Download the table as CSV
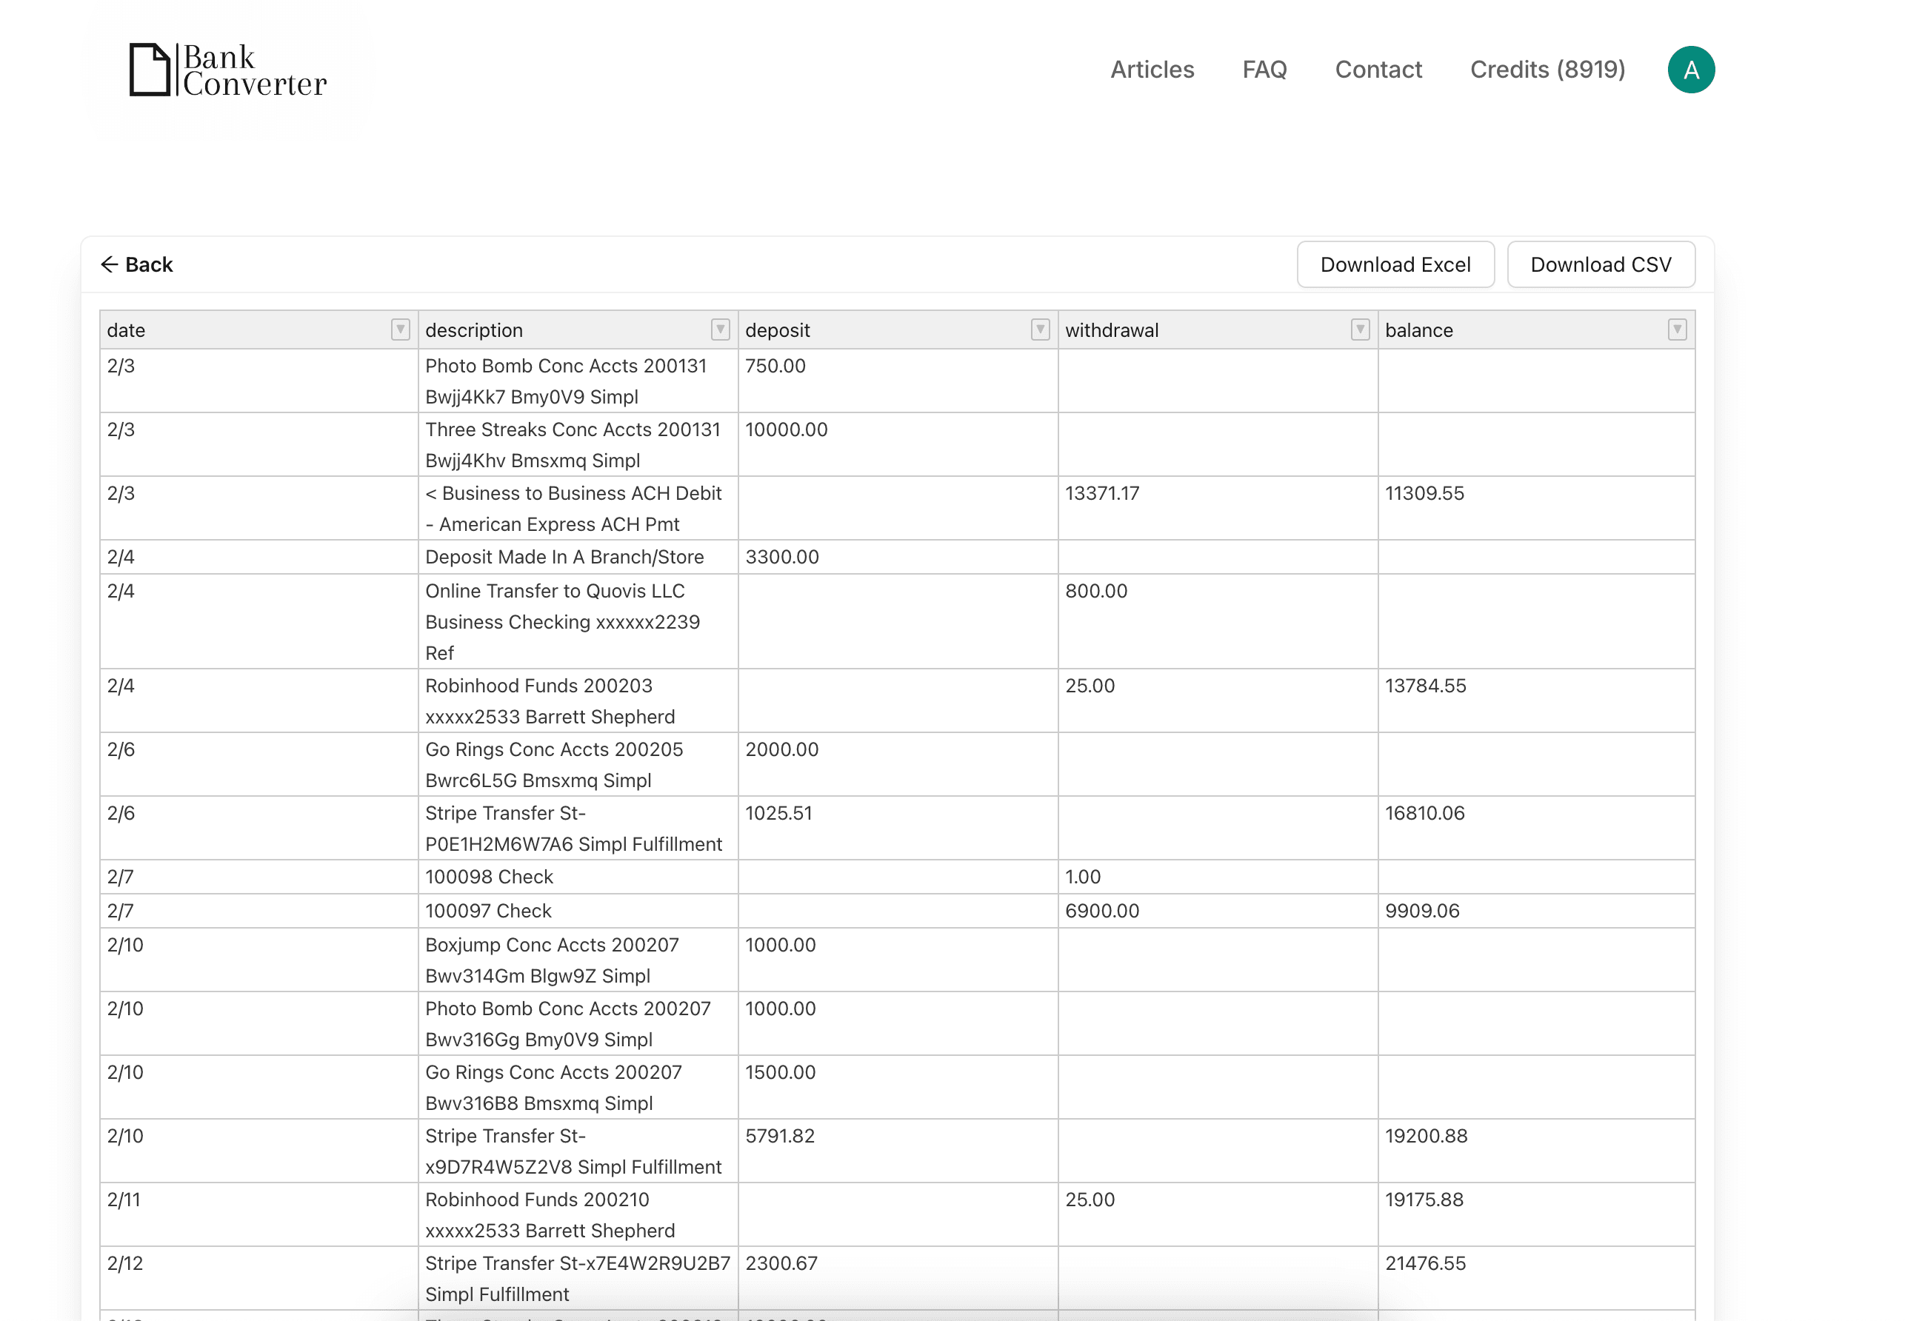Screen dimensions: 1905x1321 tap(1600, 265)
